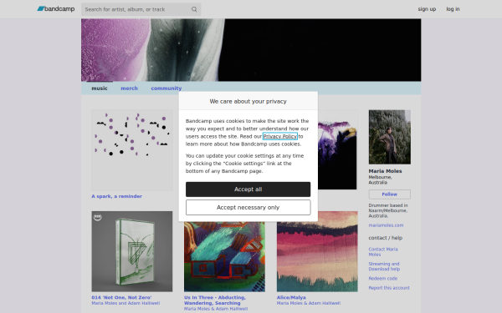Switch to the merch tab
This screenshot has height=313, width=502.
point(130,88)
